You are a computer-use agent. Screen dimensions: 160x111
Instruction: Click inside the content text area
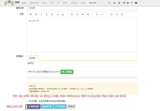pyautogui.click(x=82, y=35)
